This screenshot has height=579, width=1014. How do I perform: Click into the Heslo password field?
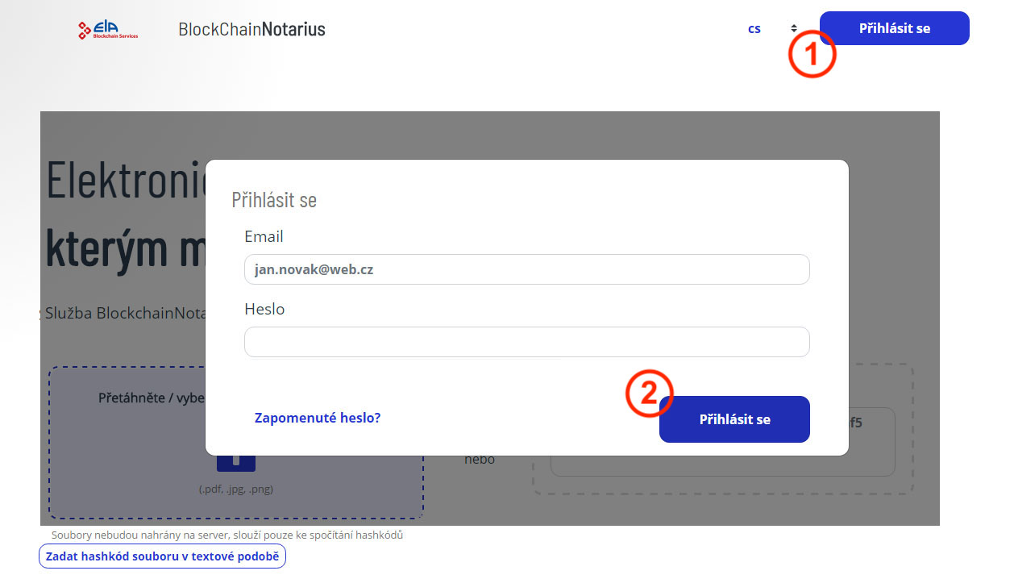526,342
